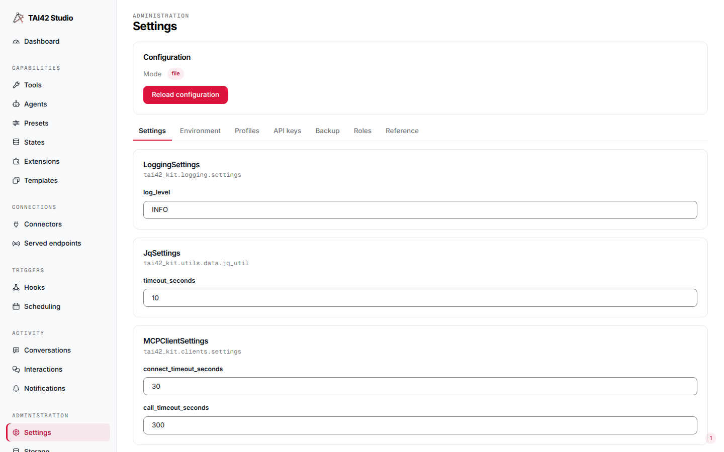Screen dimensions: 724x452
Task: Click the tai42_kit.clients.settings module path
Action: pos(192,352)
